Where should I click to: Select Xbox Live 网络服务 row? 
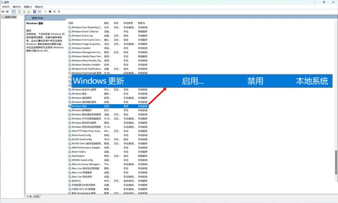[108, 173]
